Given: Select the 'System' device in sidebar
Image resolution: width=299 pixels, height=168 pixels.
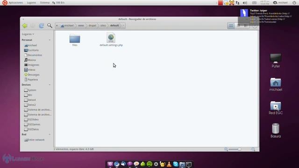Looking at the screenshot, I should (30, 90).
